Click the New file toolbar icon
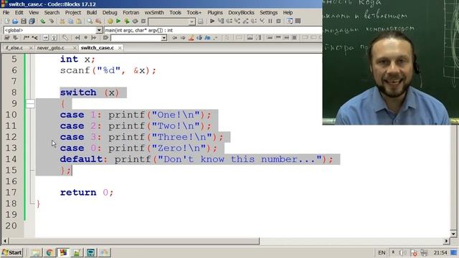Viewport: 459px width, 258px height. [x=6, y=21]
